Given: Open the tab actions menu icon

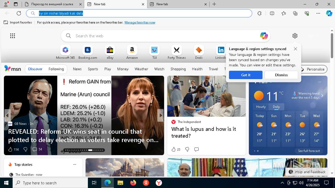Looking at the screenshot, I should [x=16, y=4].
